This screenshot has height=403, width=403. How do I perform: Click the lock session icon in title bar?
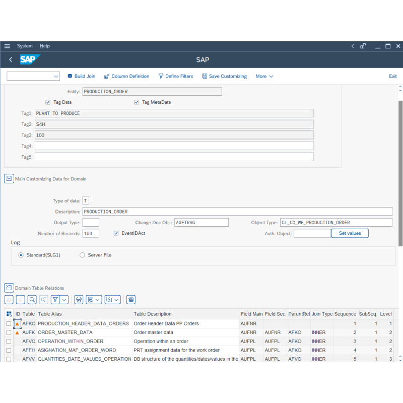pos(363,46)
